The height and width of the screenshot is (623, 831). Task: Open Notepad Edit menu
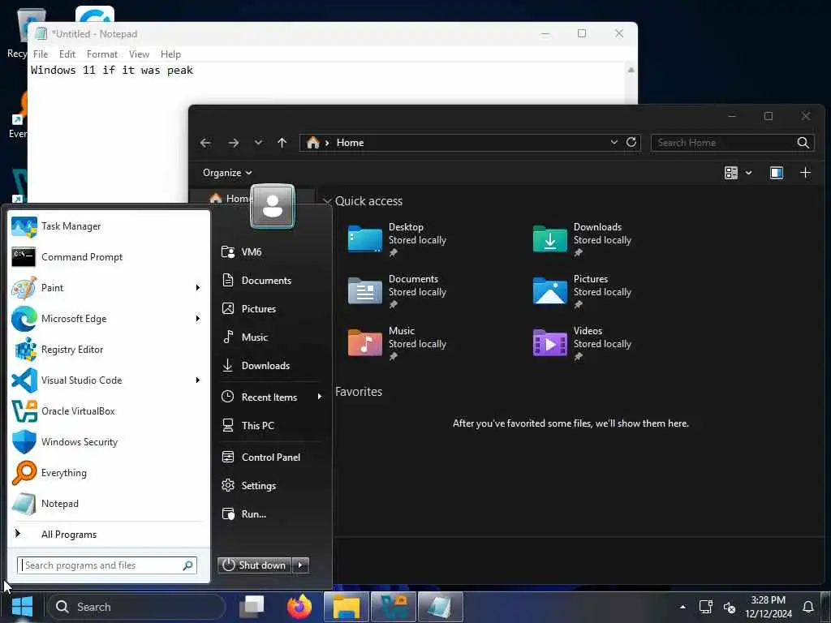tap(67, 54)
